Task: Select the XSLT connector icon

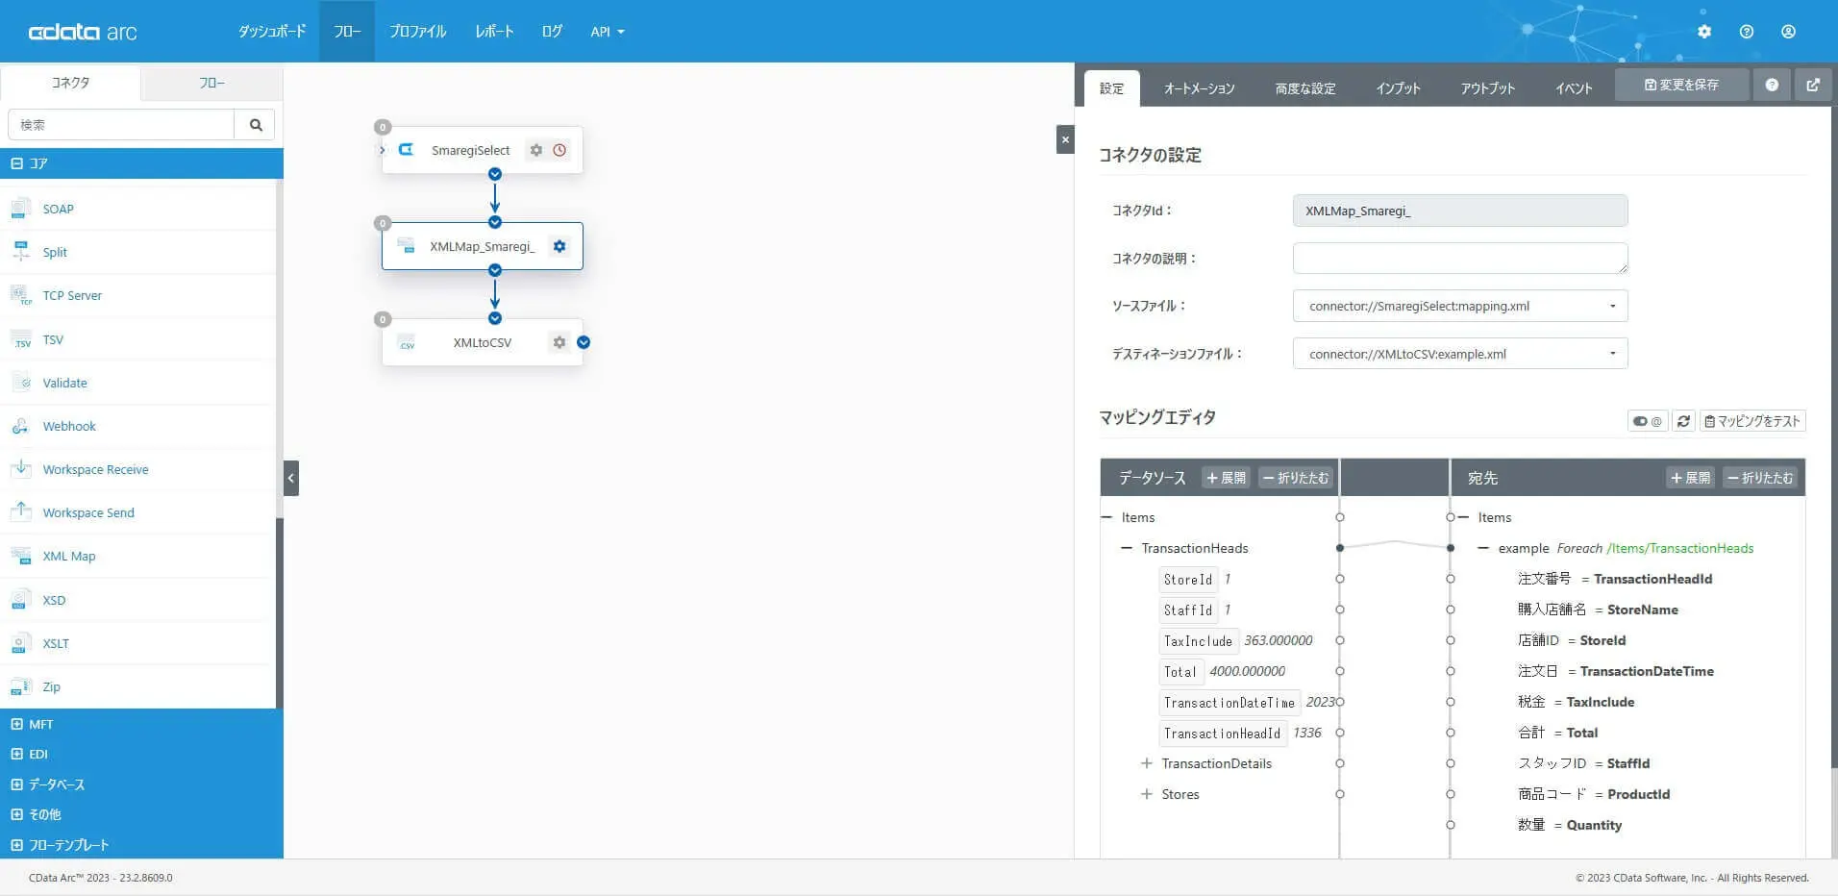Action: [x=21, y=643]
